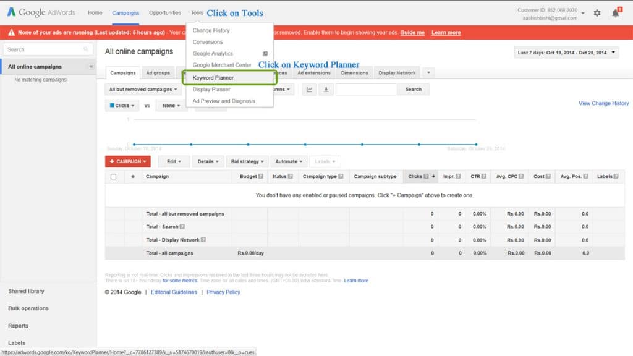Select Keyword Planner from Tools menu
This screenshot has width=633, height=356.
[x=213, y=78]
